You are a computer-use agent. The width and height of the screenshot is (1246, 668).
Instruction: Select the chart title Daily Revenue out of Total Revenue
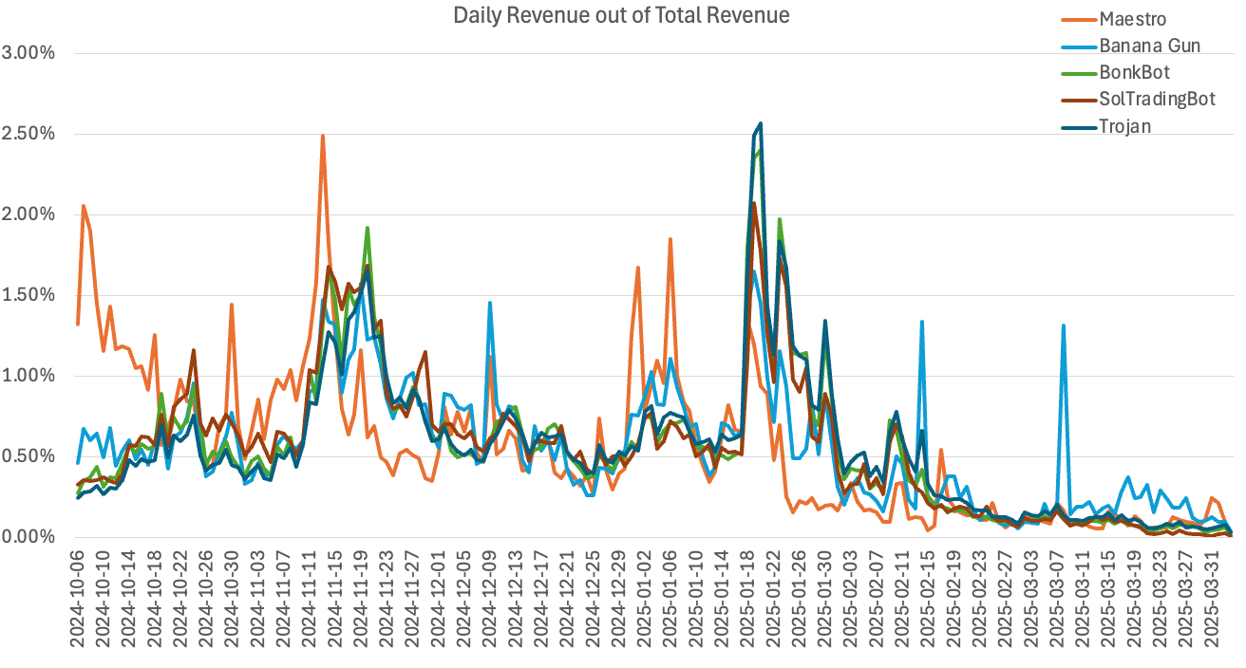[621, 15]
